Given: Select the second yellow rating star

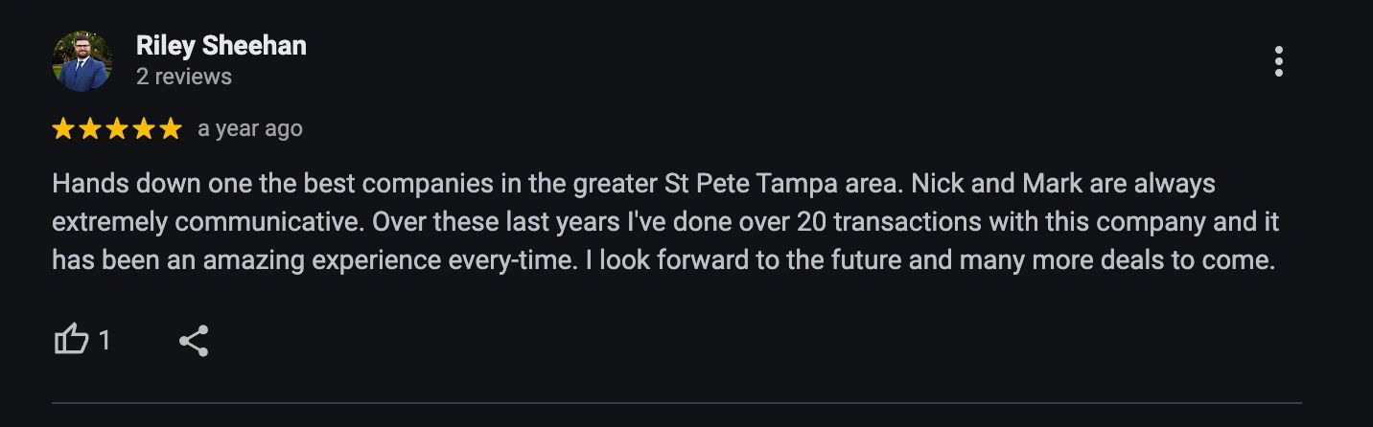Looking at the screenshot, I should click(90, 129).
